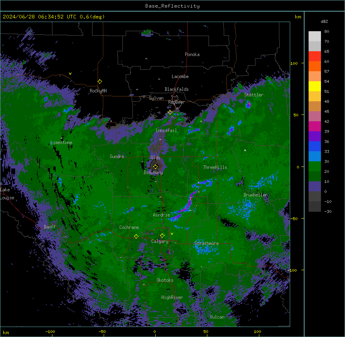Screen dimensions: 345x337
Task: Click the Airdrie city label
Action: click(161, 215)
